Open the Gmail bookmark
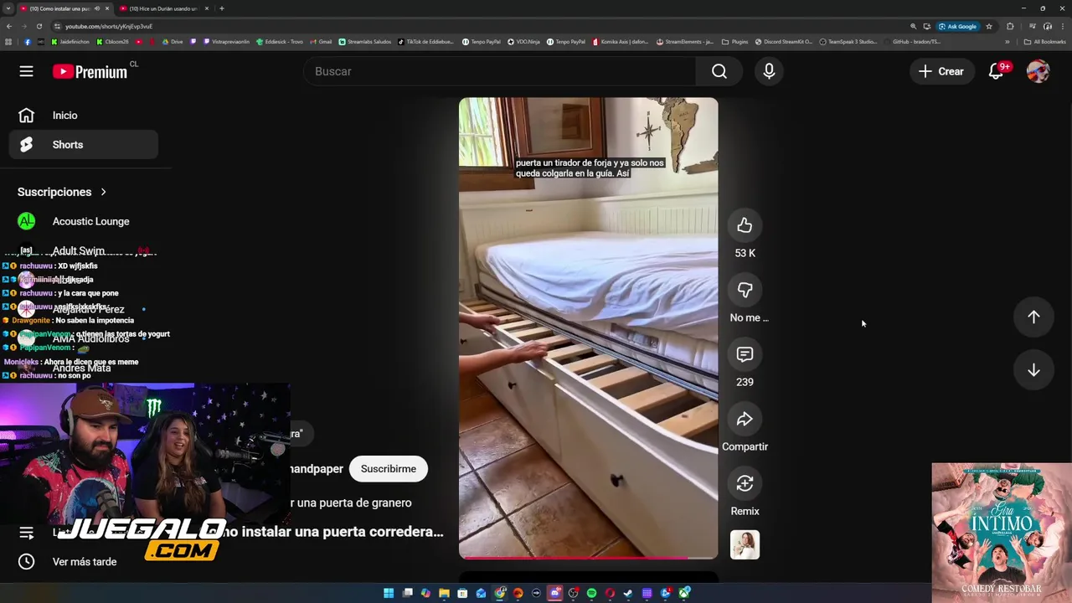The width and height of the screenshot is (1072, 603). (x=322, y=41)
